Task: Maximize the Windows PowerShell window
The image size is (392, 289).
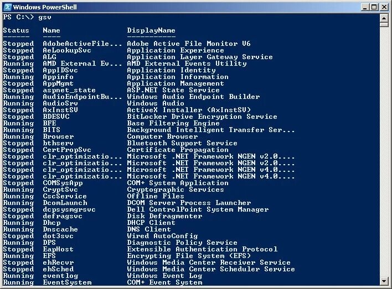Action: pyautogui.click(x=374, y=7)
